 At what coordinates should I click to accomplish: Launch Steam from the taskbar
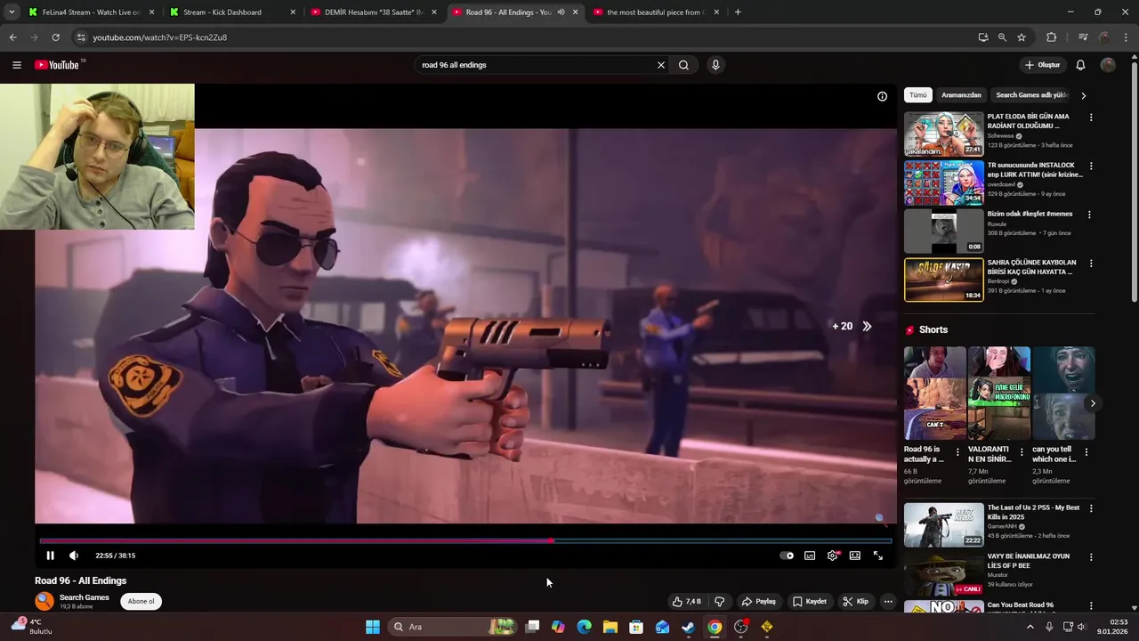[x=689, y=627]
